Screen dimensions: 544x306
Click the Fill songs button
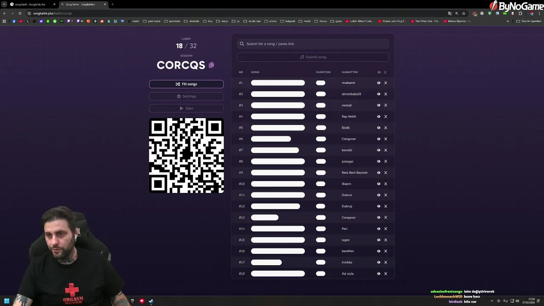coord(186,84)
